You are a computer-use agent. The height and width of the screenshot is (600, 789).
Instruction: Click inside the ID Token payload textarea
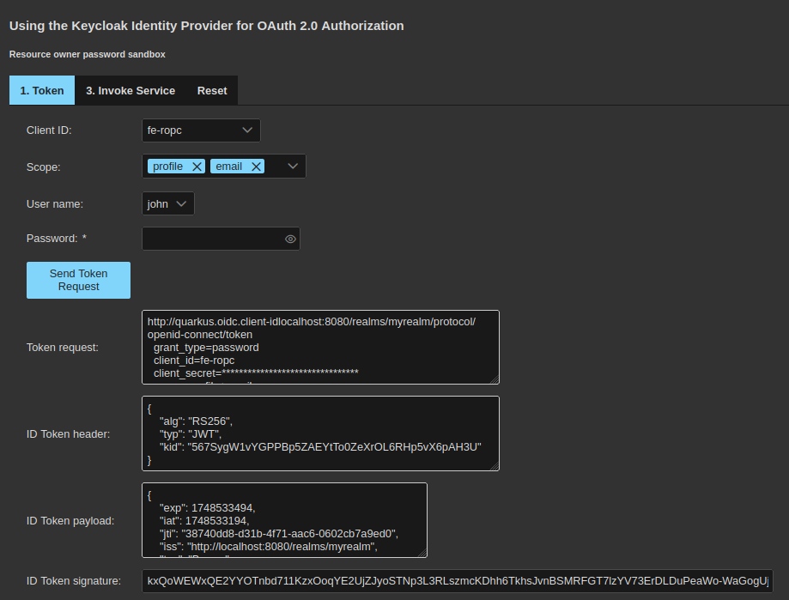point(284,520)
